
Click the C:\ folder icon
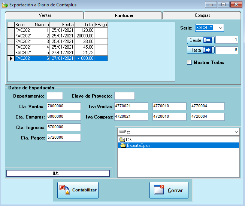[122, 139]
